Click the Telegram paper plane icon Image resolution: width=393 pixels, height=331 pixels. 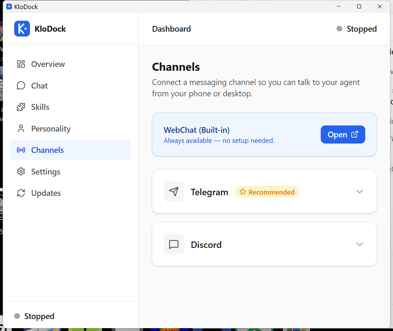174,191
